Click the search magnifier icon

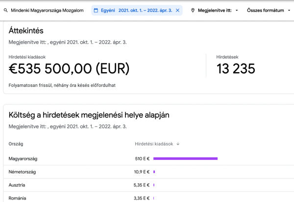(5, 10)
